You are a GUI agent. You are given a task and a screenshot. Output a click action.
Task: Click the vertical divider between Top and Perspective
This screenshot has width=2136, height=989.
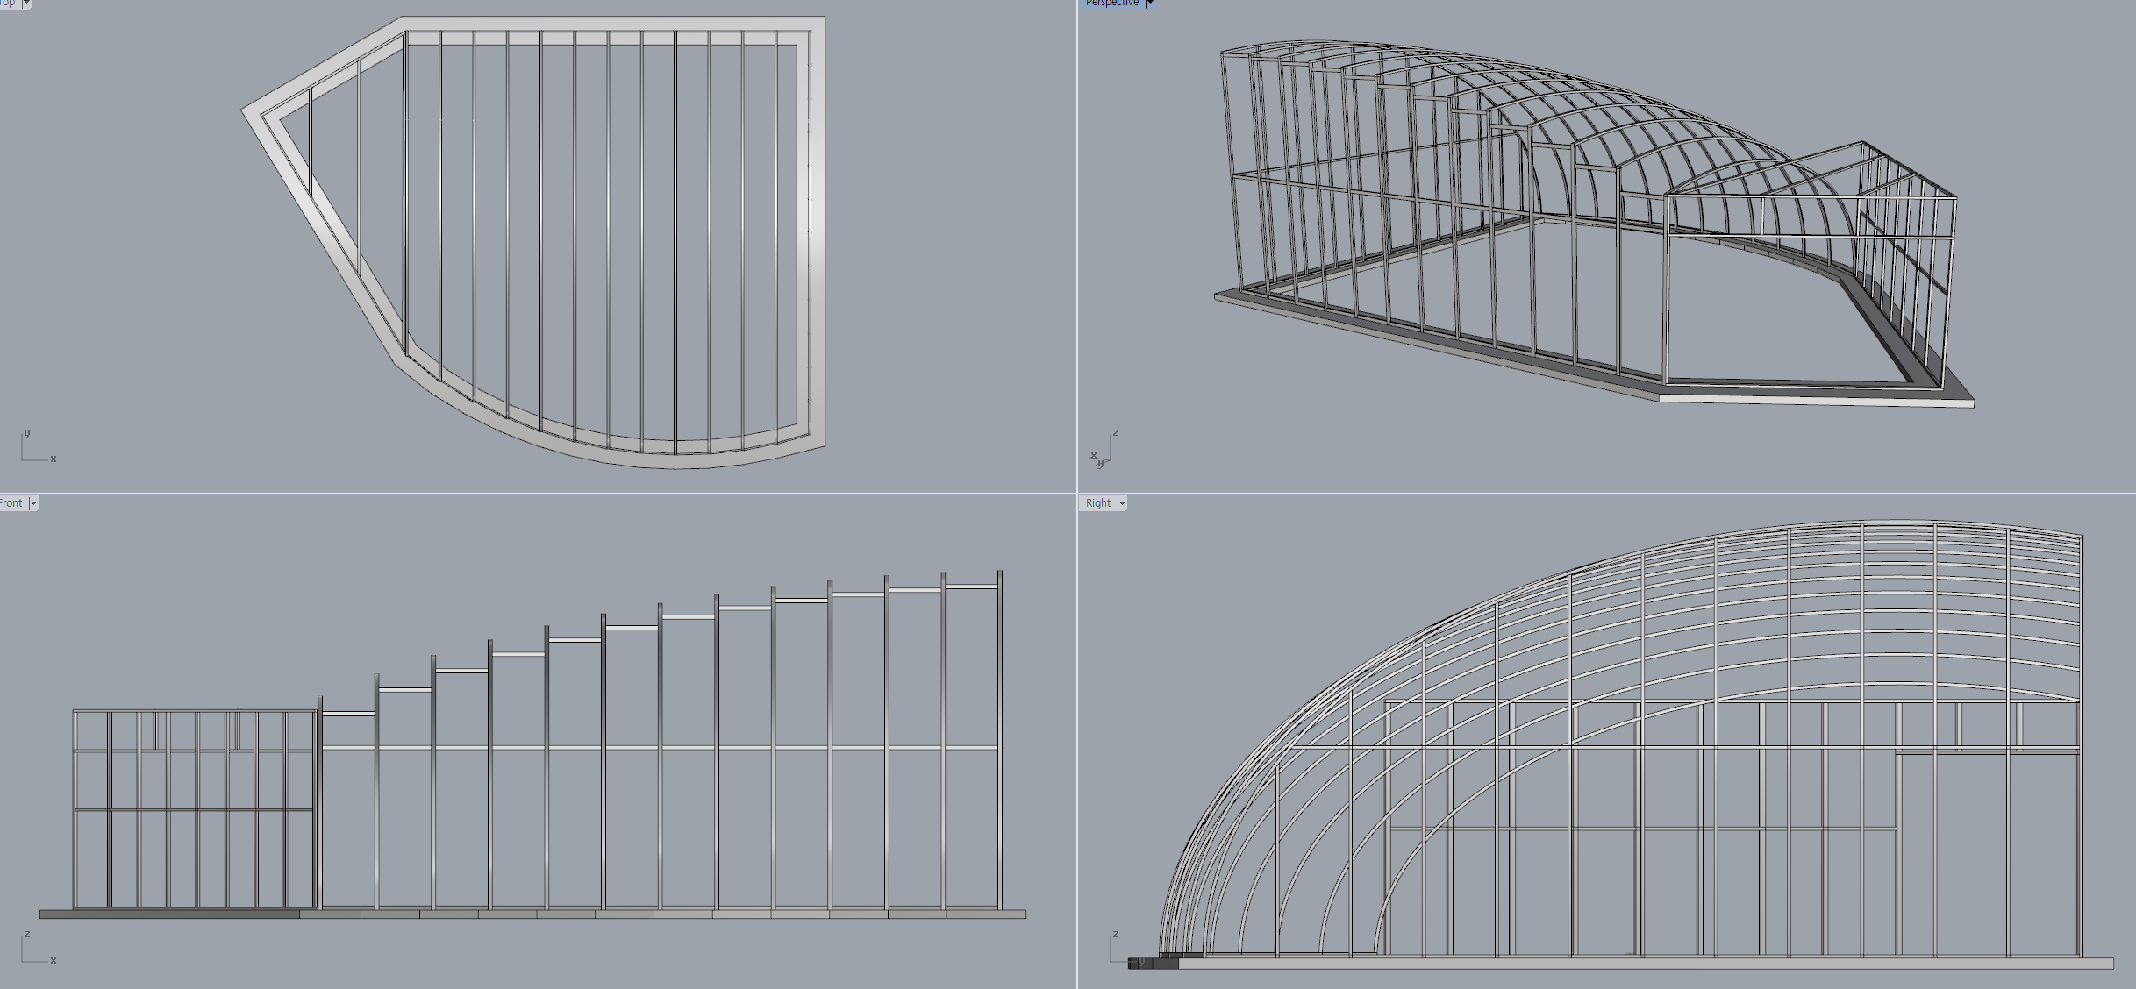coord(1077,245)
